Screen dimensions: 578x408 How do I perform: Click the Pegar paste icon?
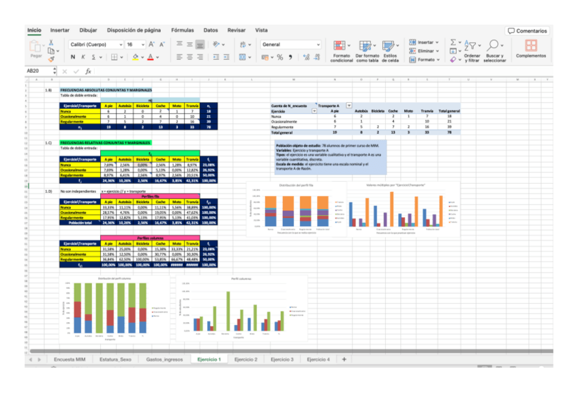point(36,46)
